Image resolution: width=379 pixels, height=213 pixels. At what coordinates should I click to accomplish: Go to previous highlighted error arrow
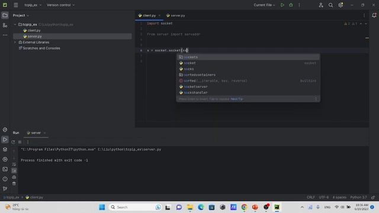pos(361,24)
